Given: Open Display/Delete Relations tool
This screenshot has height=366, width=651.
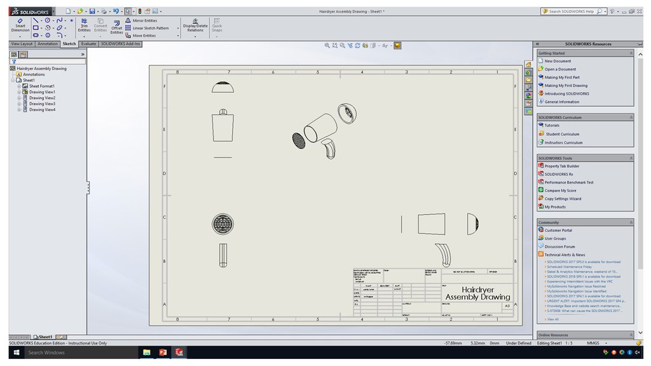Looking at the screenshot, I should [195, 25].
